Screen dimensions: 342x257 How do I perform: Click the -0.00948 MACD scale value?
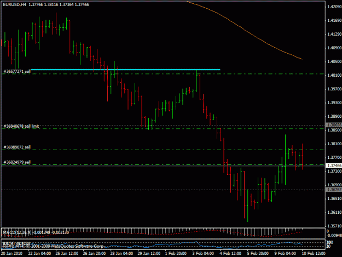334,236
